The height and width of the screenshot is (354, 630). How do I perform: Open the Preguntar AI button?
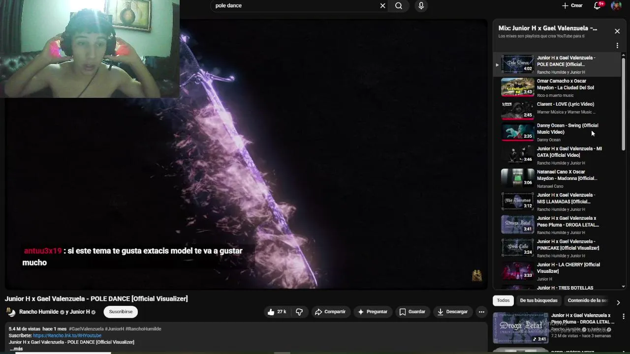tap(373, 312)
